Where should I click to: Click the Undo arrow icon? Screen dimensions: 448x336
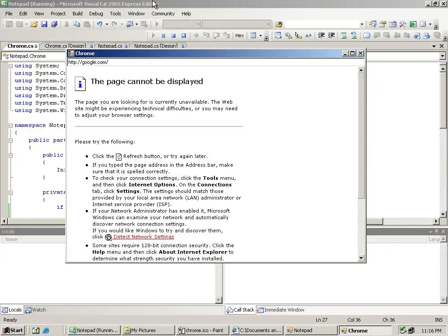point(99,24)
